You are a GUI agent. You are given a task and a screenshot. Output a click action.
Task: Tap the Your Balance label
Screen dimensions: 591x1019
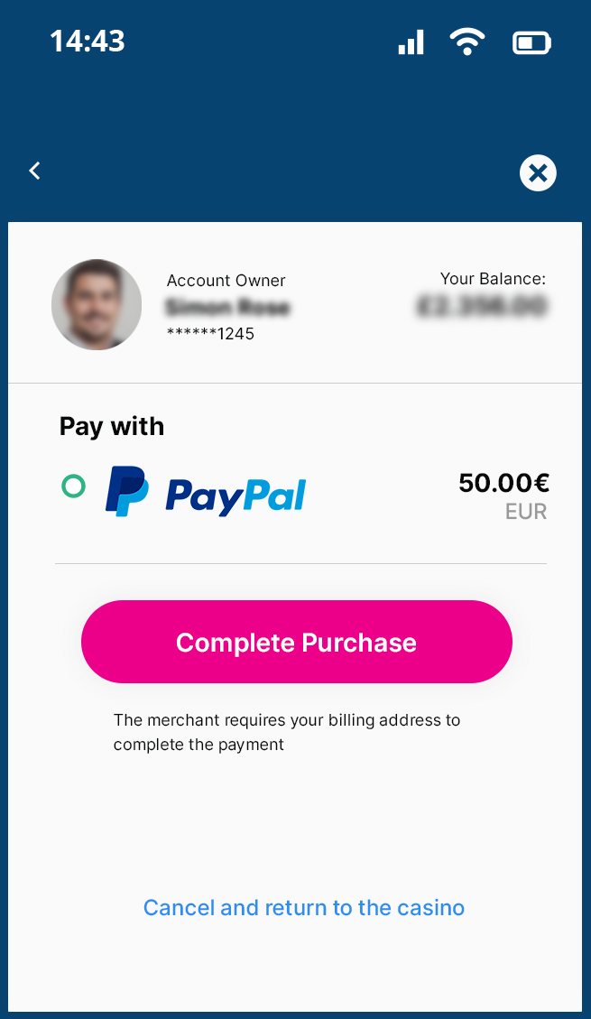pos(493,279)
